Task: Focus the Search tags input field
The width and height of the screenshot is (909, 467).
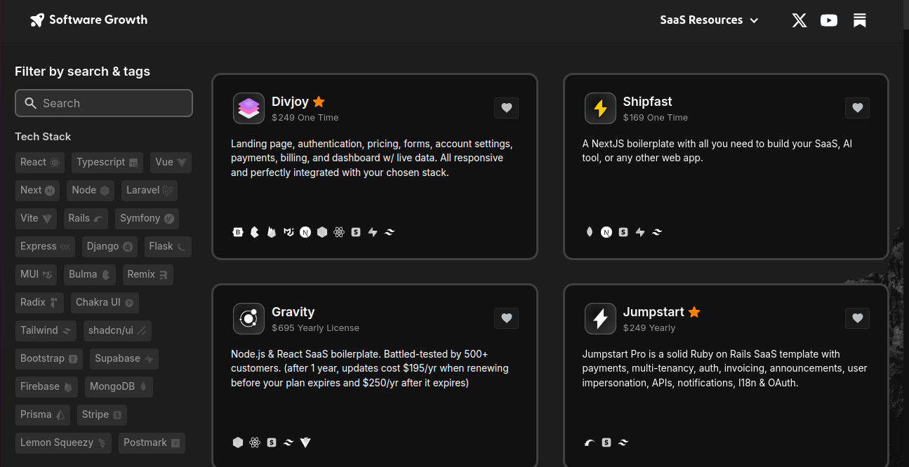Action: click(104, 103)
